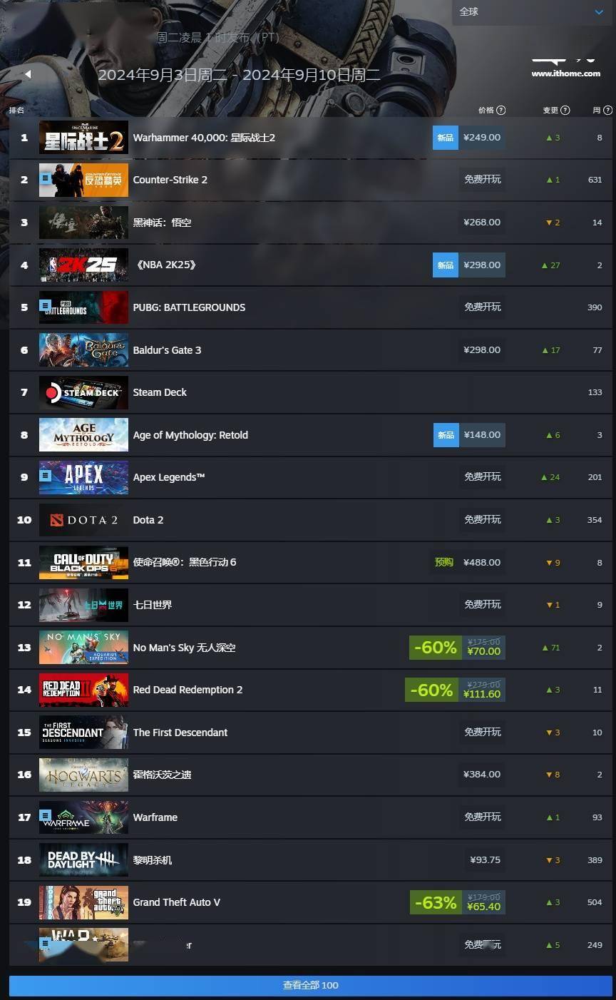
Task: Click the change column help question-mark icon
Action: 565,111
